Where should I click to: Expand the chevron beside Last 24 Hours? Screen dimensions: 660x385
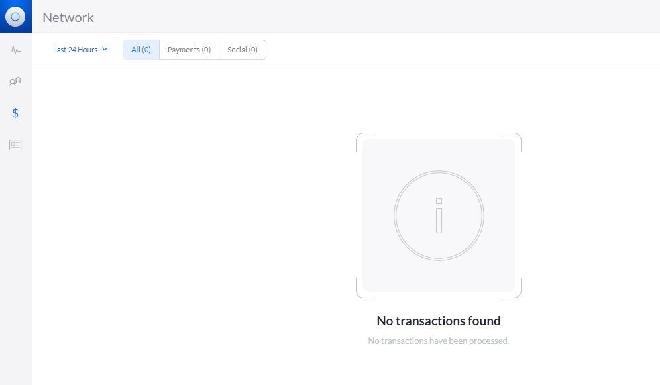[x=105, y=49]
